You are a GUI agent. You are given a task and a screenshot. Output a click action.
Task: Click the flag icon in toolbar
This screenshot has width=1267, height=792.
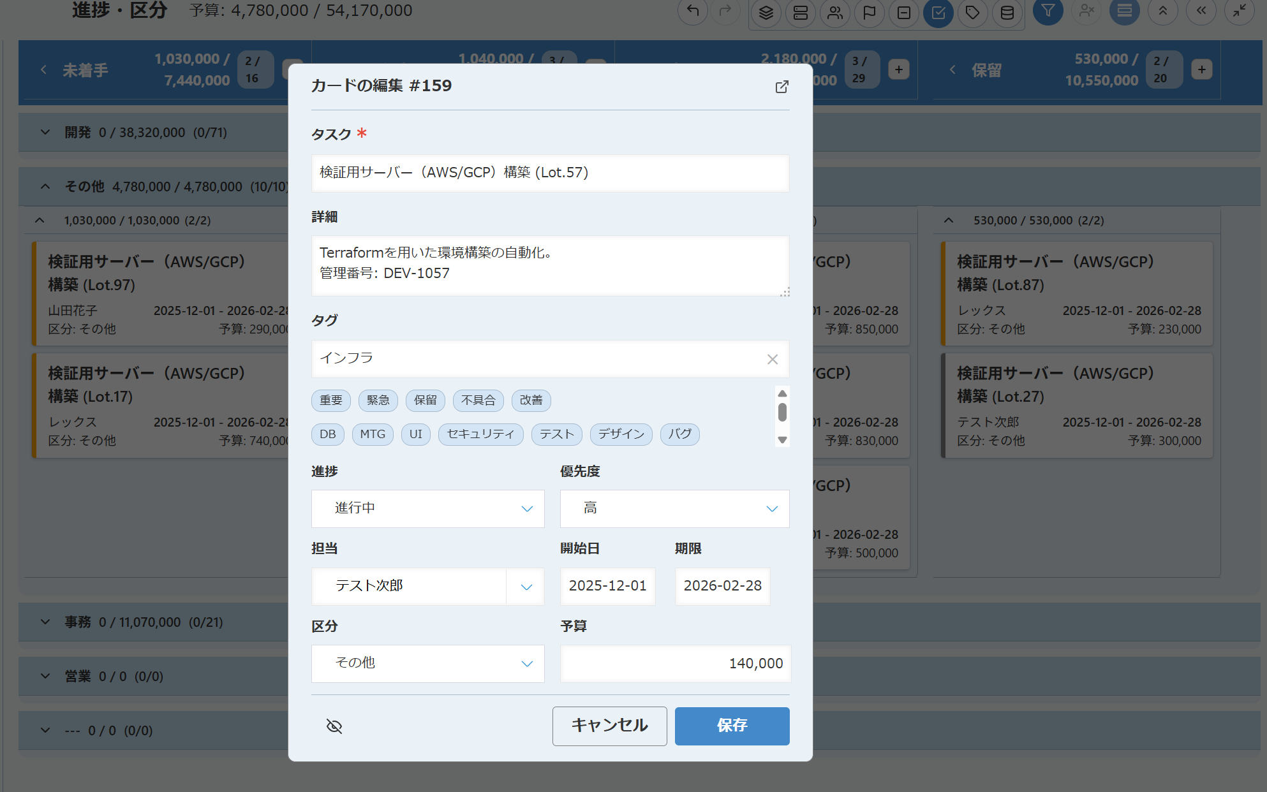click(x=869, y=13)
